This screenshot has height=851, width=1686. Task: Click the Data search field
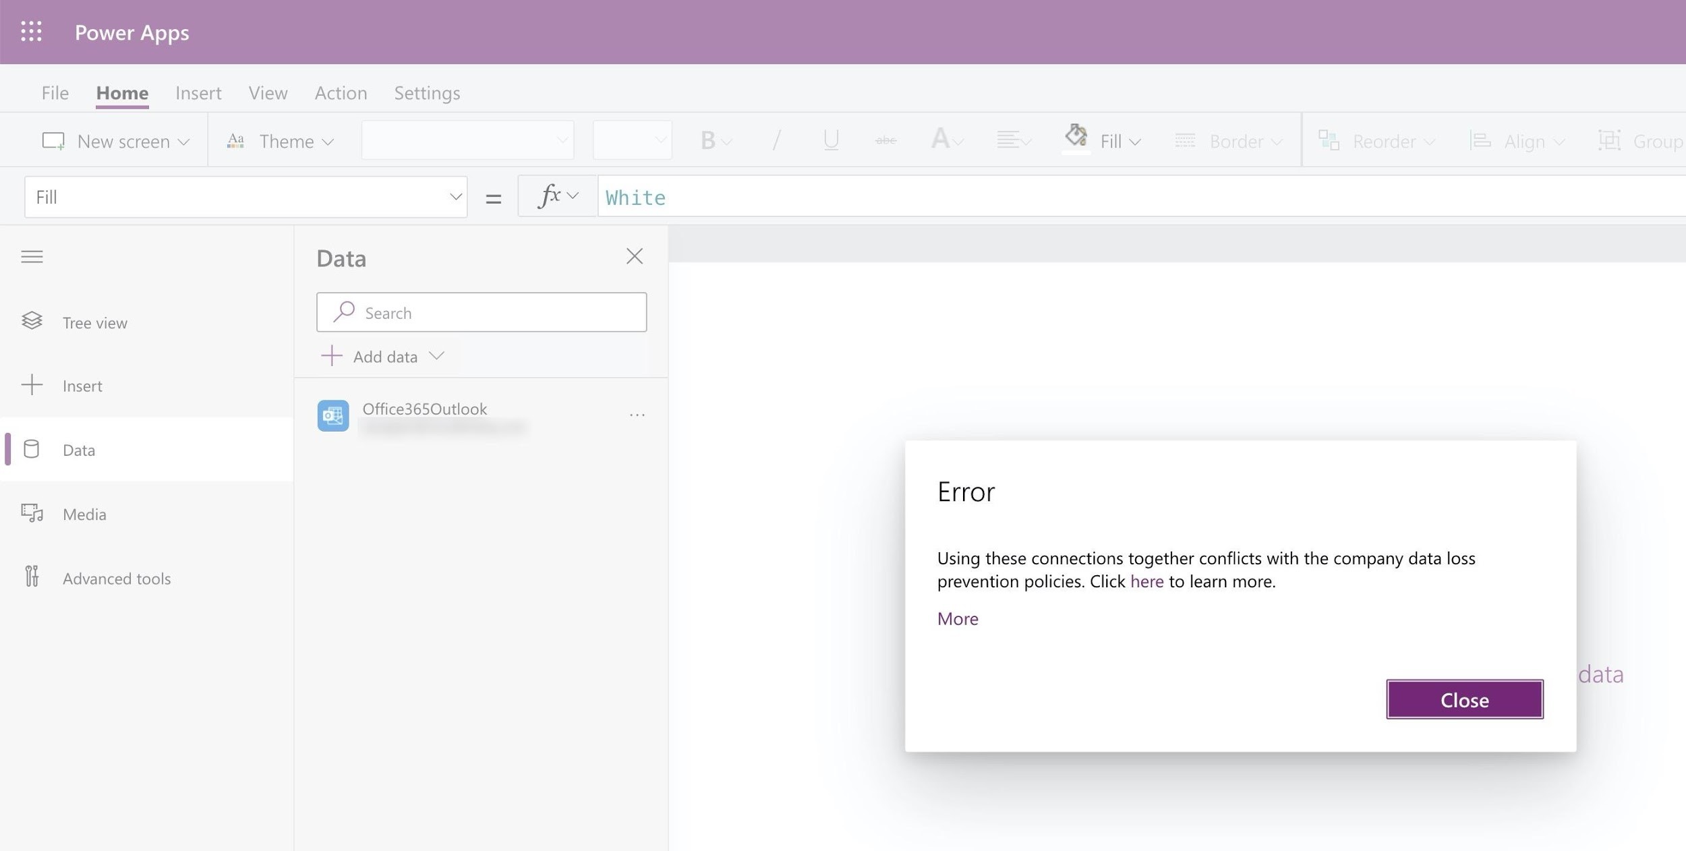[482, 312]
